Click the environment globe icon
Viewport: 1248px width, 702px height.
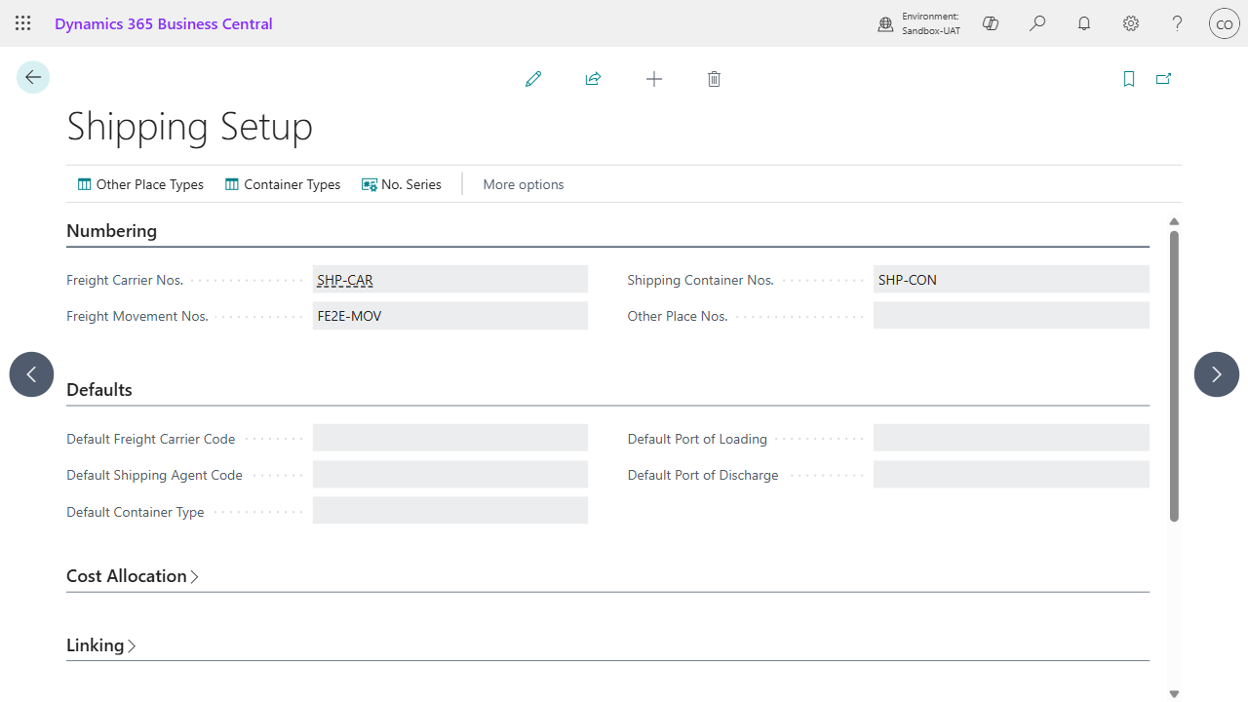(x=885, y=24)
